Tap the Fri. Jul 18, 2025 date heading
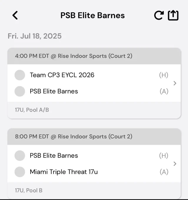The image size is (188, 200). tap(35, 36)
